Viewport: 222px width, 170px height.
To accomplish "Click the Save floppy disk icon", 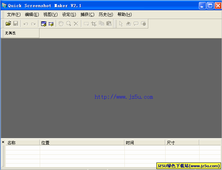I will point(16,23).
